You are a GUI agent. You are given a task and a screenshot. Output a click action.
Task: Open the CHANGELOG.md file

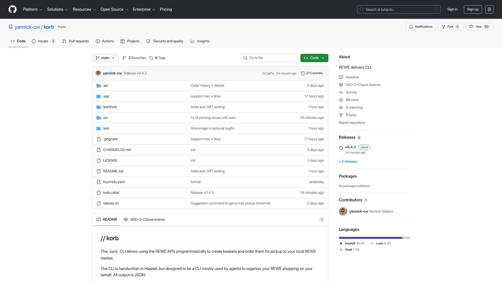pyautogui.click(x=117, y=150)
